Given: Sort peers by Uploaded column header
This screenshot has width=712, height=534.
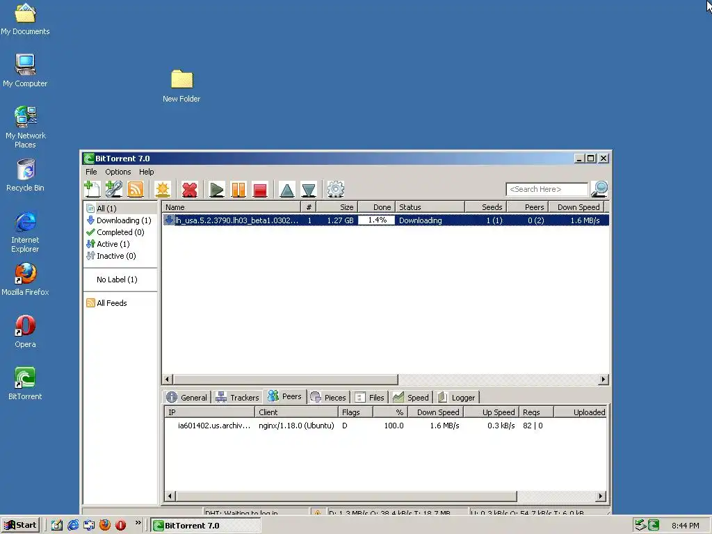Looking at the screenshot, I should coord(581,412).
